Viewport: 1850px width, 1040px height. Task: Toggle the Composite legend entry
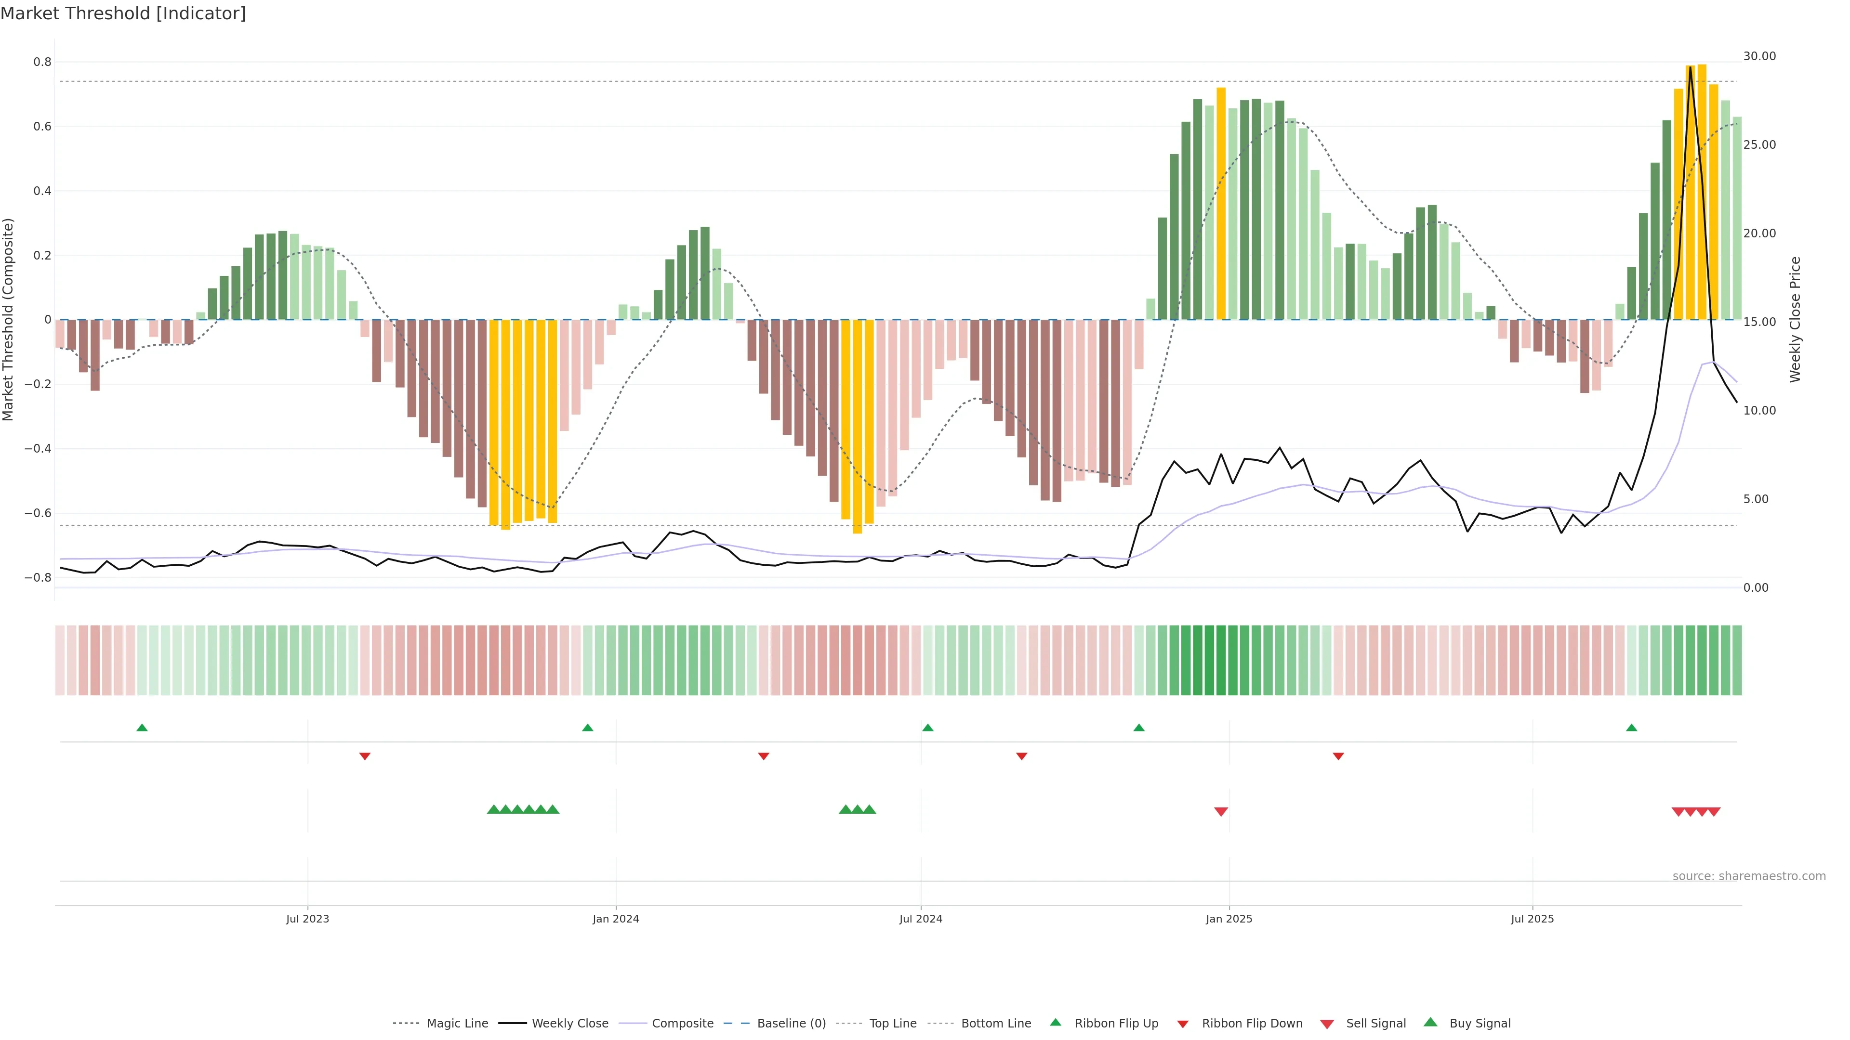682,1024
